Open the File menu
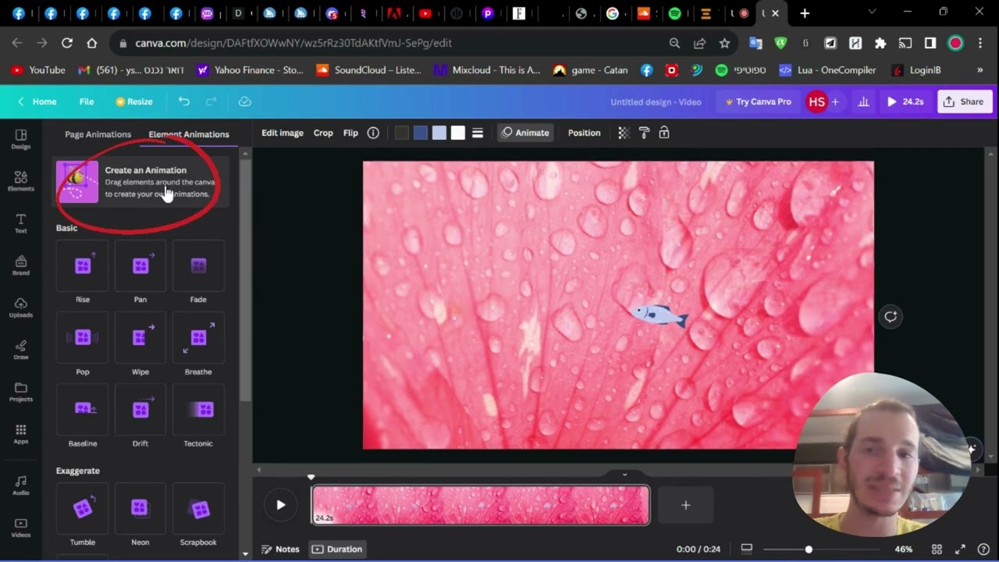Viewport: 999px width, 562px height. click(87, 101)
